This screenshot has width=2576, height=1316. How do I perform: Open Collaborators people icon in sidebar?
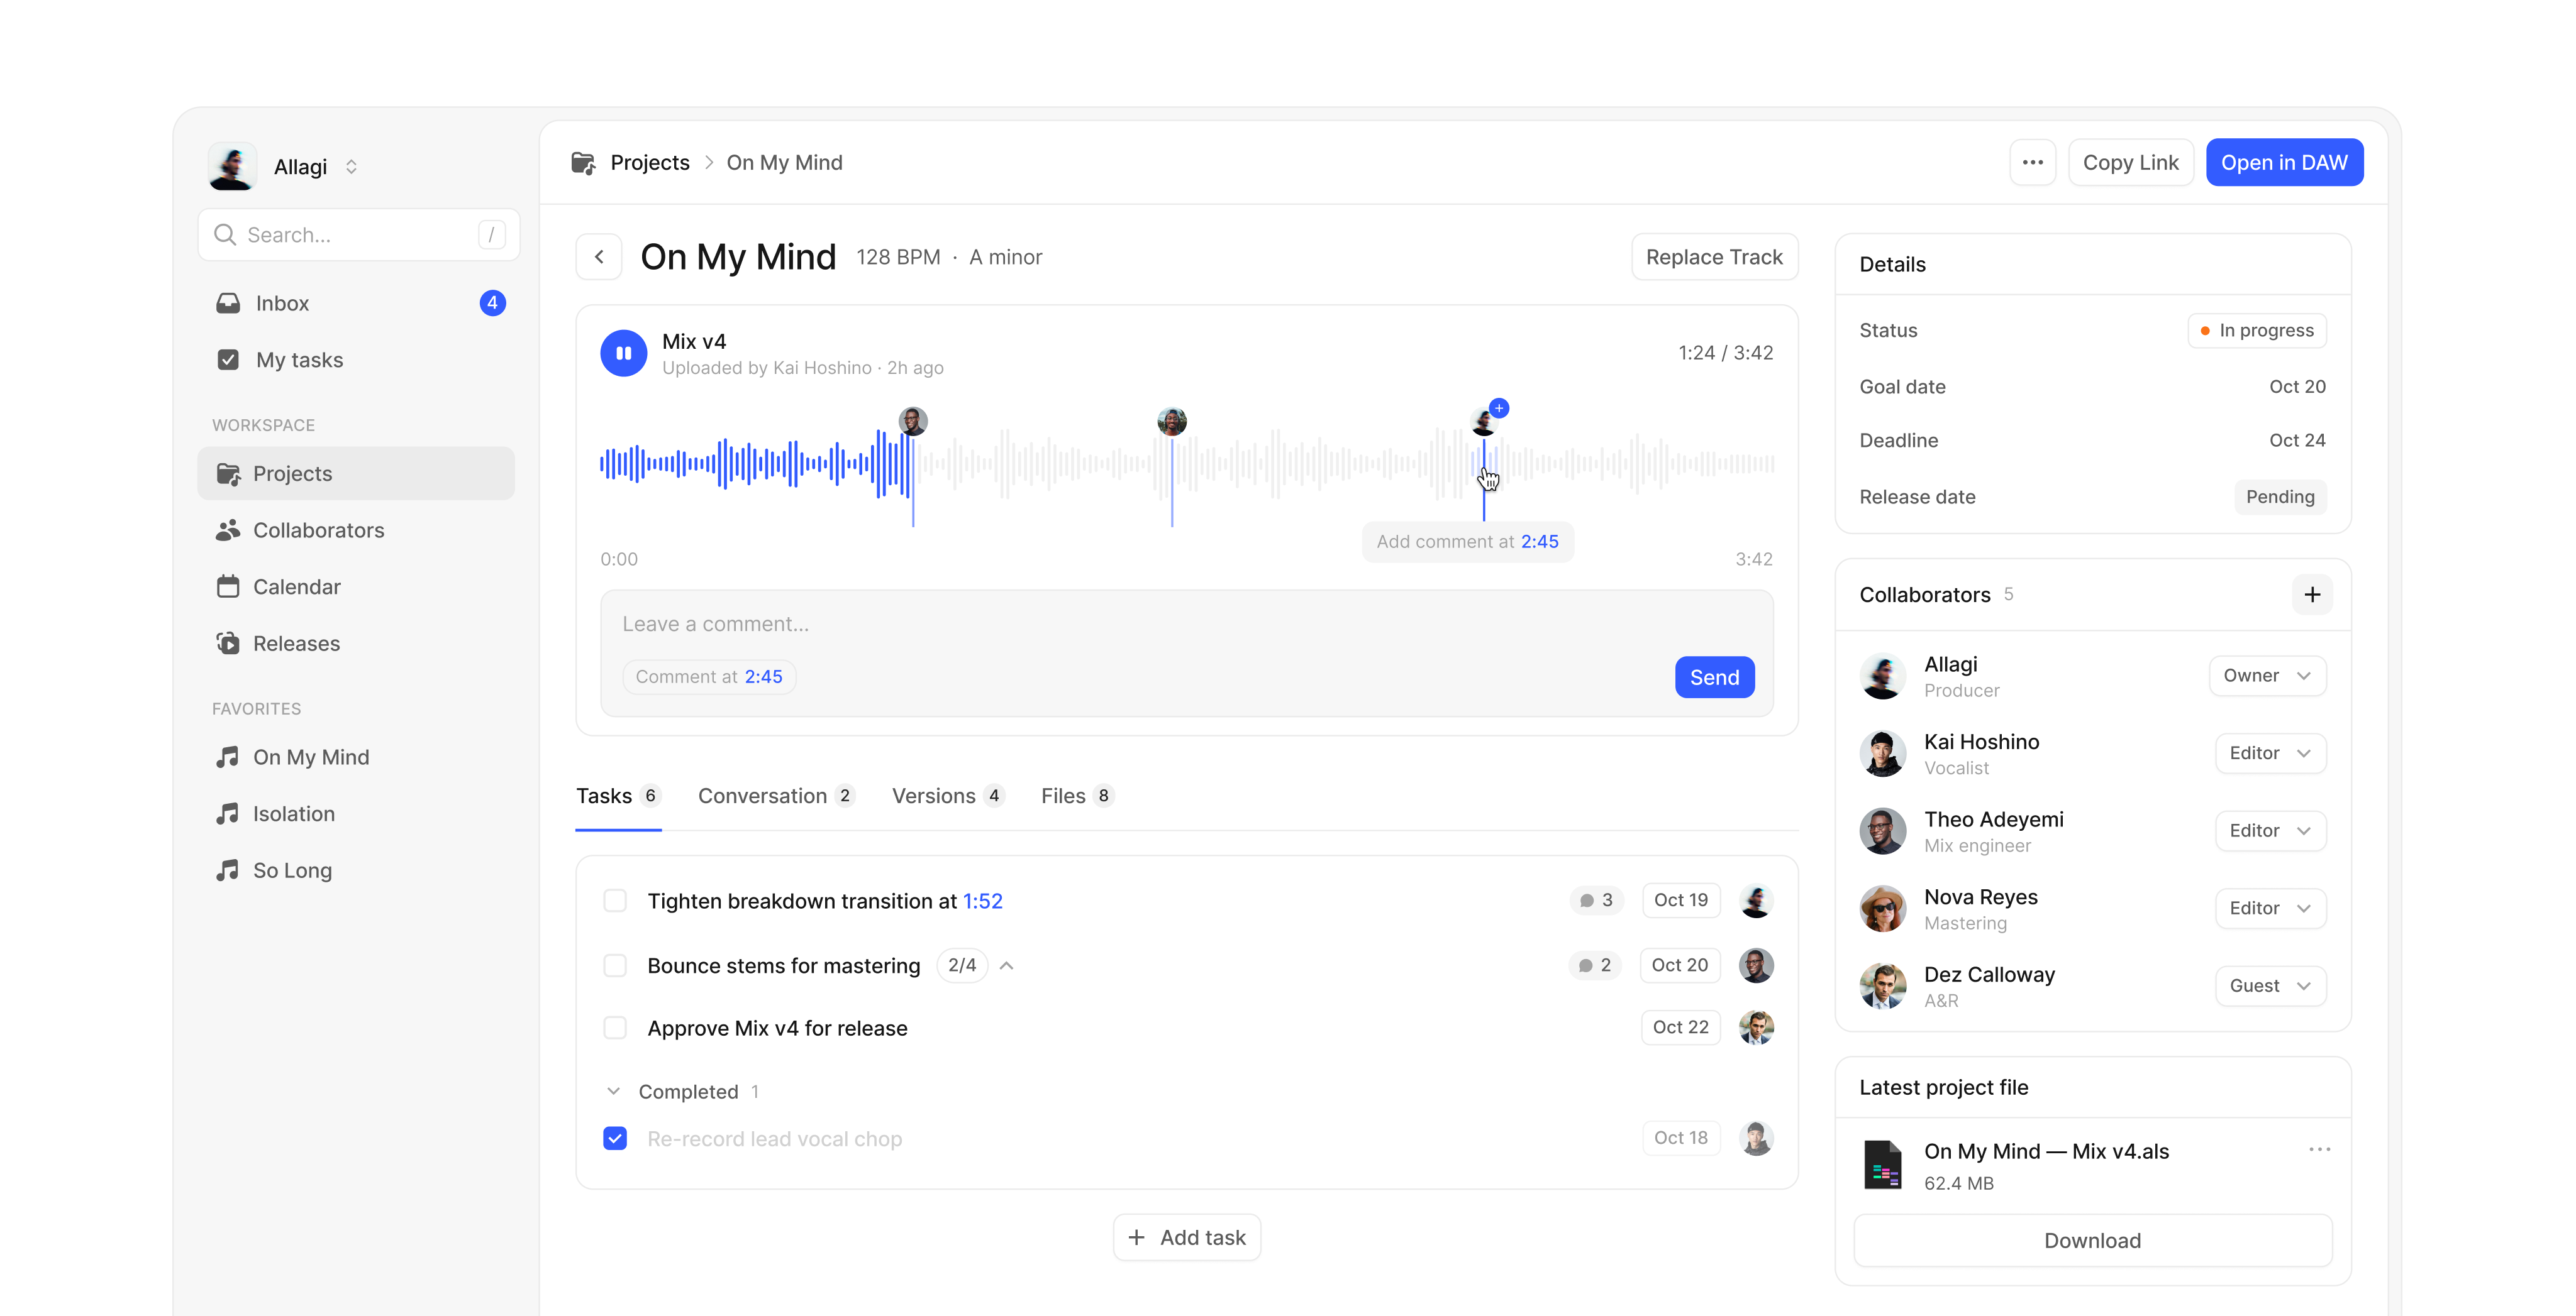click(228, 530)
